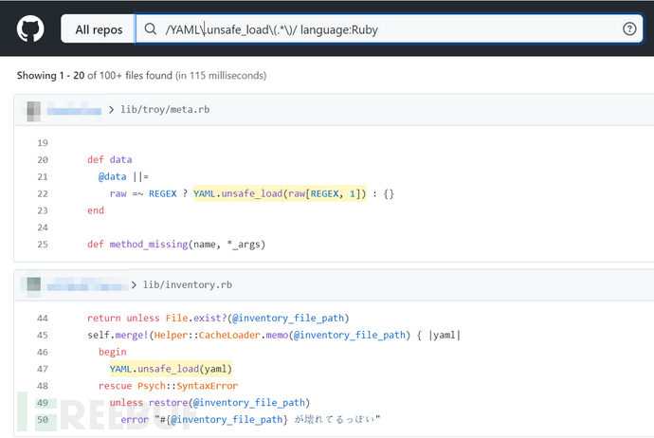Click the '@data ||=' code line
The width and height of the screenshot is (654, 438).
[123, 177]
